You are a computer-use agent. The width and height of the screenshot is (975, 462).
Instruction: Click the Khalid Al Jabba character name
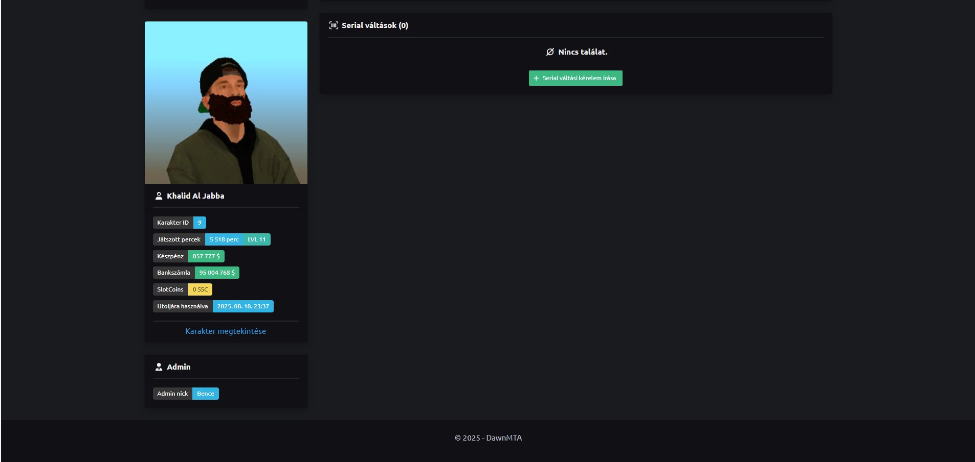coord(195,196)
